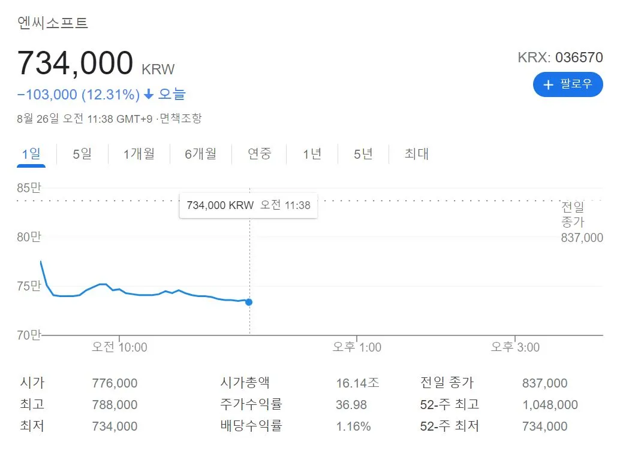This screenshot has height=451, width=623.
Task: Switch to the 5일 chart tab
Action: coord(81,154)
